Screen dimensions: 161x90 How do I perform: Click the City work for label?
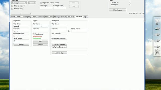coord(115,2)
